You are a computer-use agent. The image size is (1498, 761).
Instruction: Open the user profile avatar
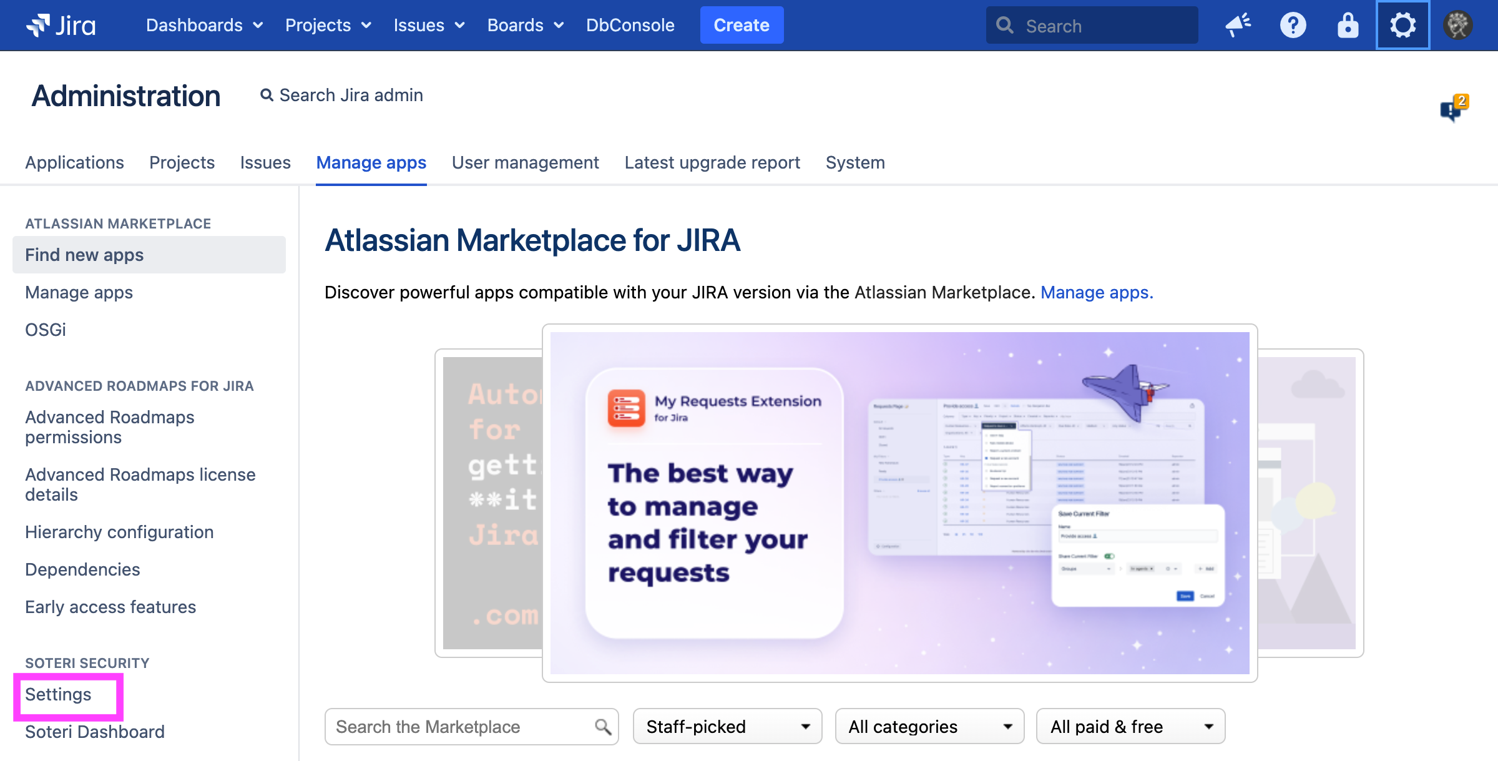pos(1457,25)
